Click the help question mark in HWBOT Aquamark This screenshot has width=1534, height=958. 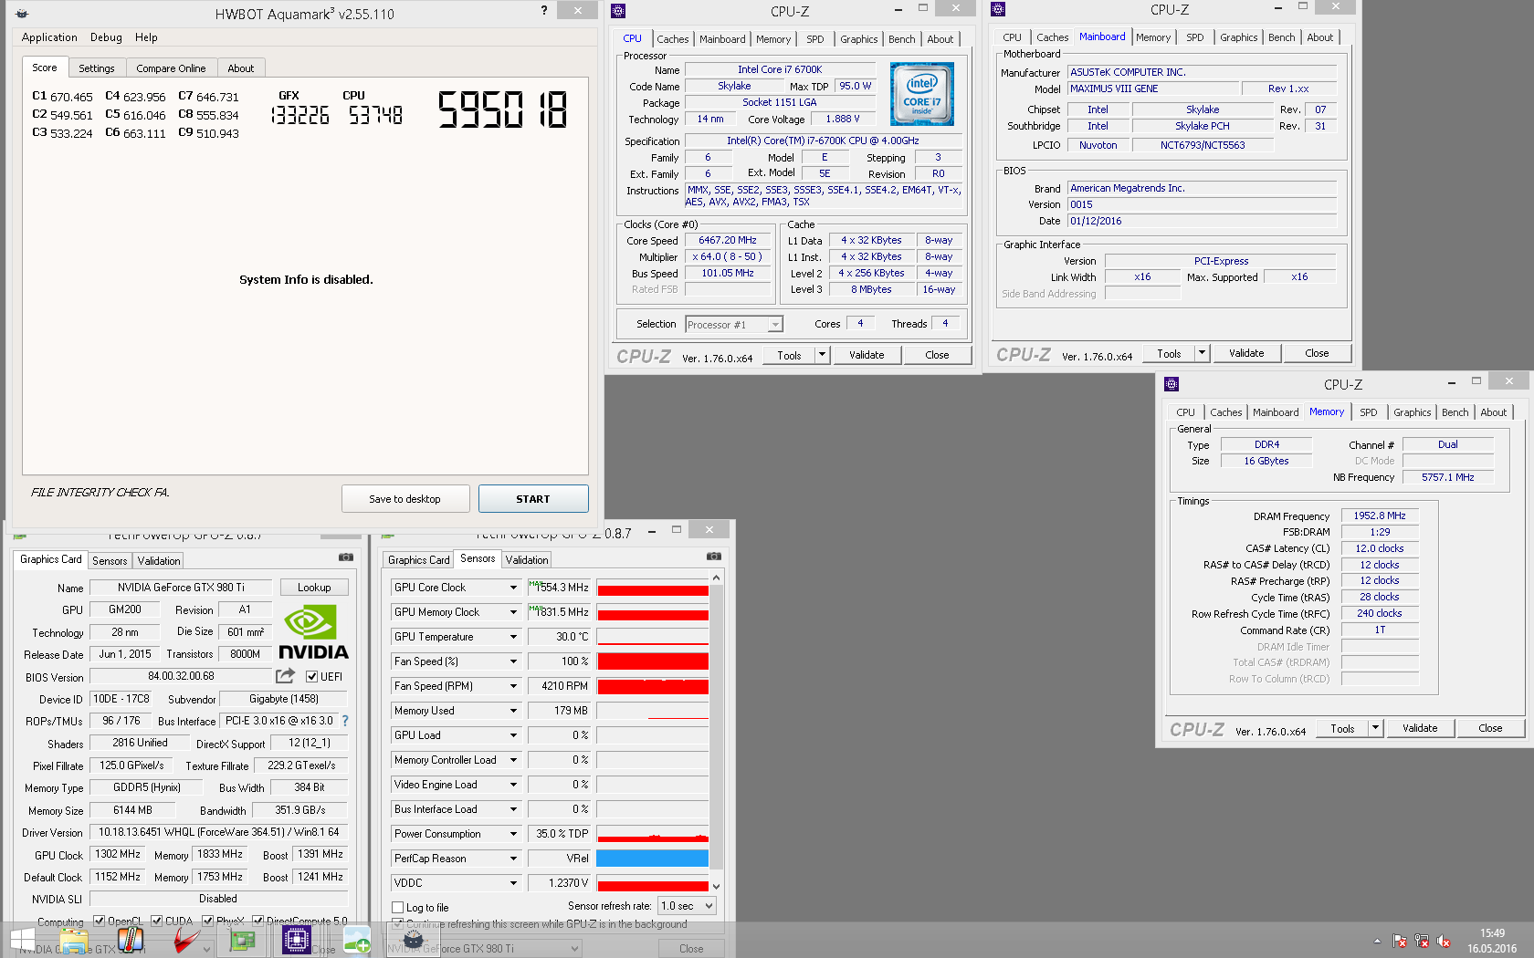[x=544, y=10]
